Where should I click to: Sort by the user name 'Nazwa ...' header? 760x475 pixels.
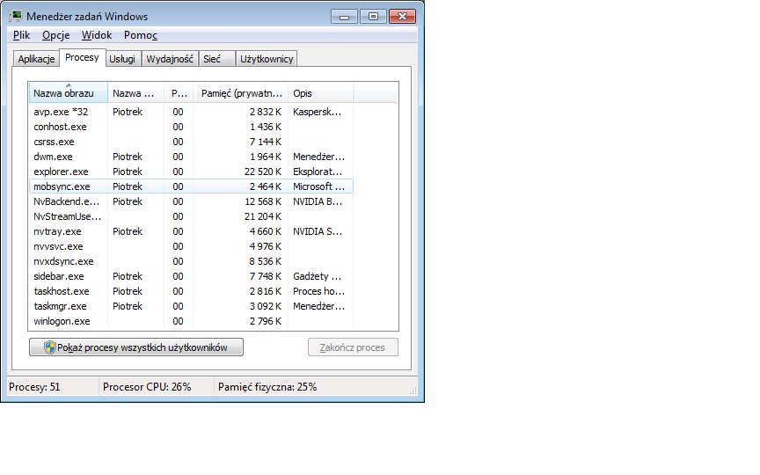point(135,93)
